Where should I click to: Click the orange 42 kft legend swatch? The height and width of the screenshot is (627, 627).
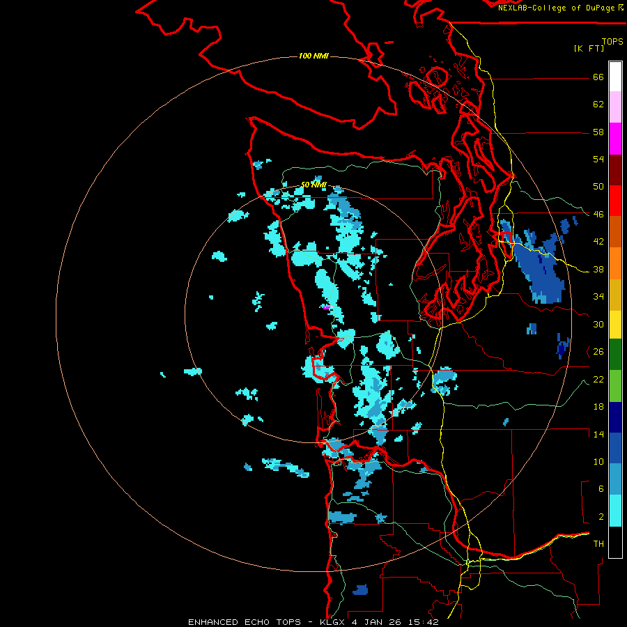tap(615, 263)
